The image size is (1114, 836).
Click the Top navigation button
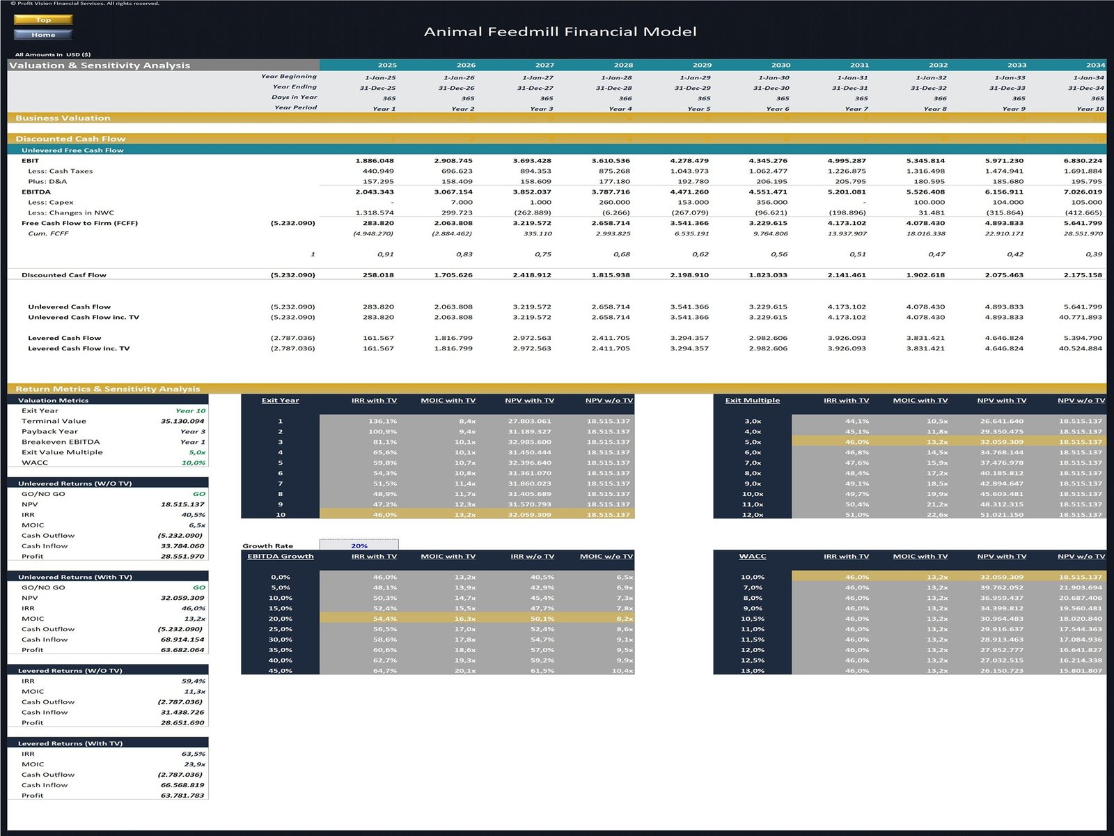43,20
